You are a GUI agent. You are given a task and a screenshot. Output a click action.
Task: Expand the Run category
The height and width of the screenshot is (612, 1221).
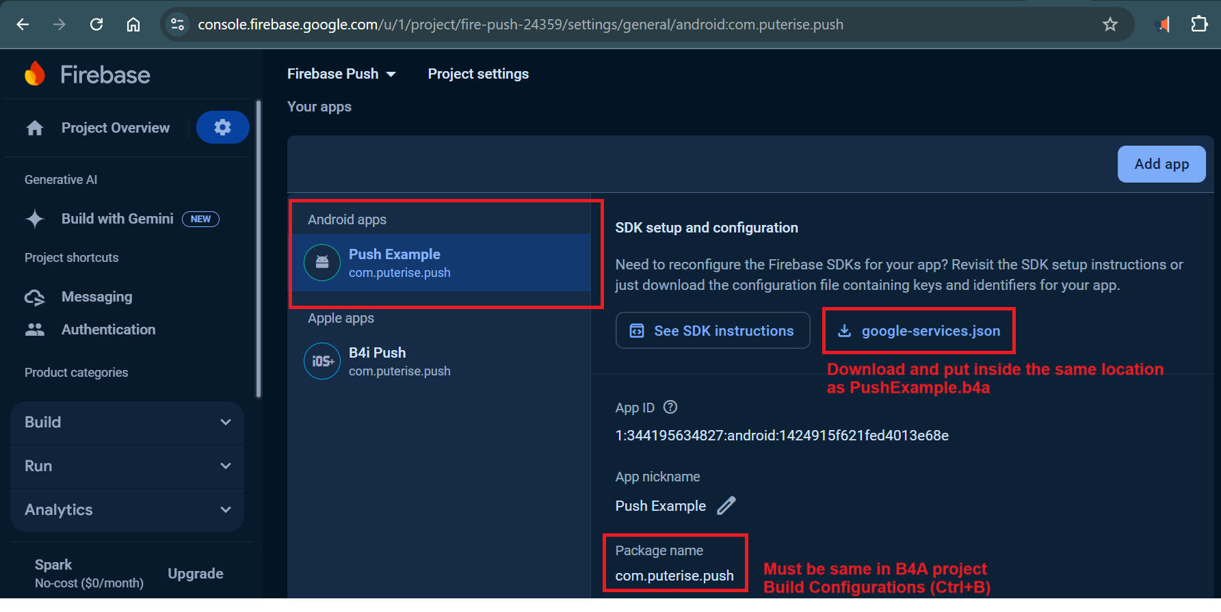(127, 466)
